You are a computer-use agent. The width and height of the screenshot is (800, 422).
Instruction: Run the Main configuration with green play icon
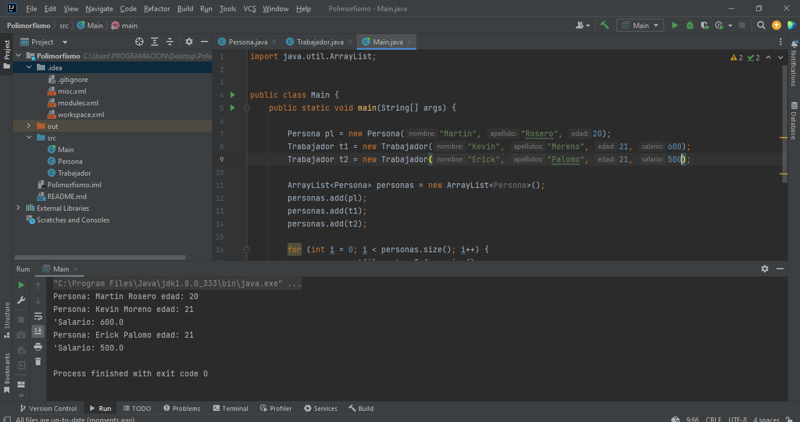[674, 25]
